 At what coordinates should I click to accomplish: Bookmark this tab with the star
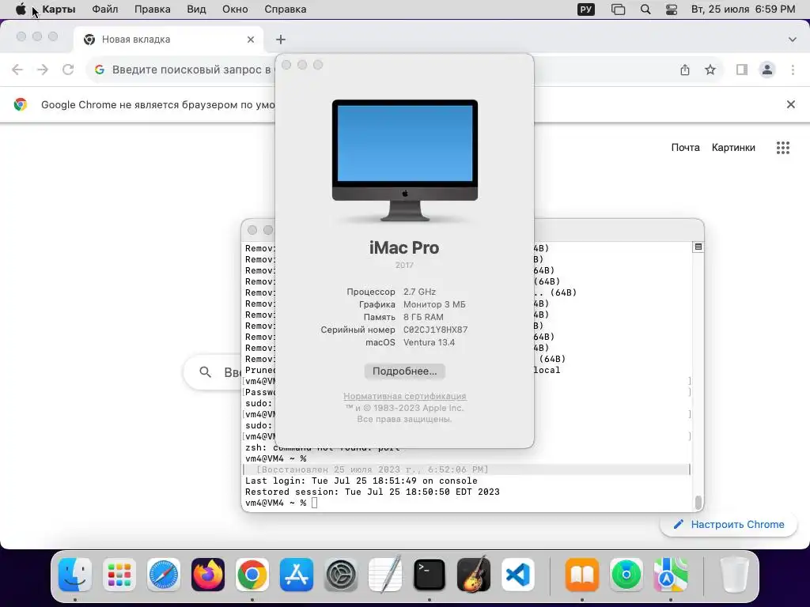pos(710,70)
